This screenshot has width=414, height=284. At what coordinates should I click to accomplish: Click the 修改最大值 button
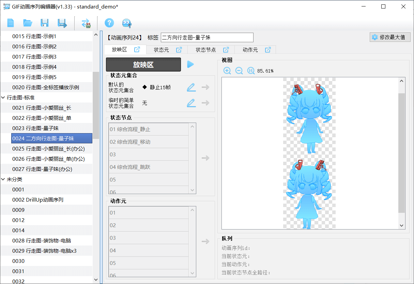(x=390, y=37)
